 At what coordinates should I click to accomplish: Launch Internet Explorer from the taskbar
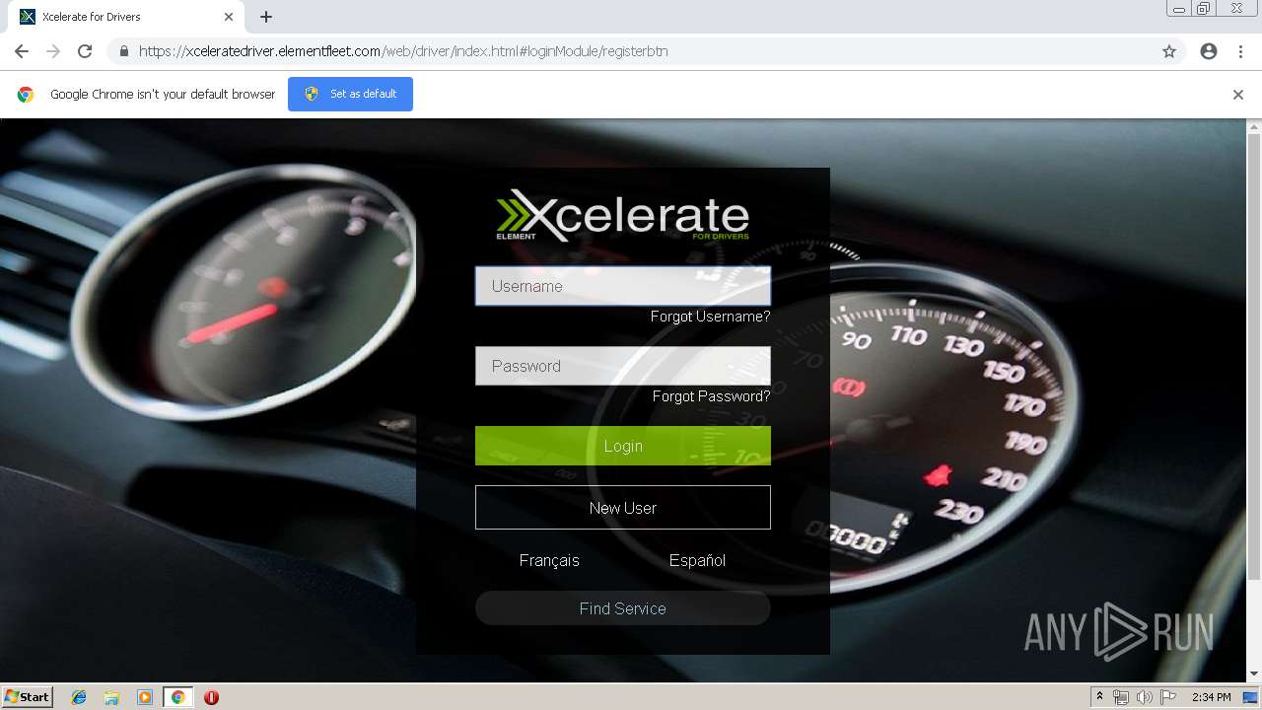click(79, 697)
